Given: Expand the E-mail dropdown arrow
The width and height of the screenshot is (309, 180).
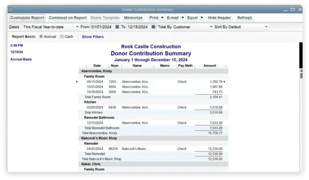Looking at the screenshot, I should [x=183, y=18].
